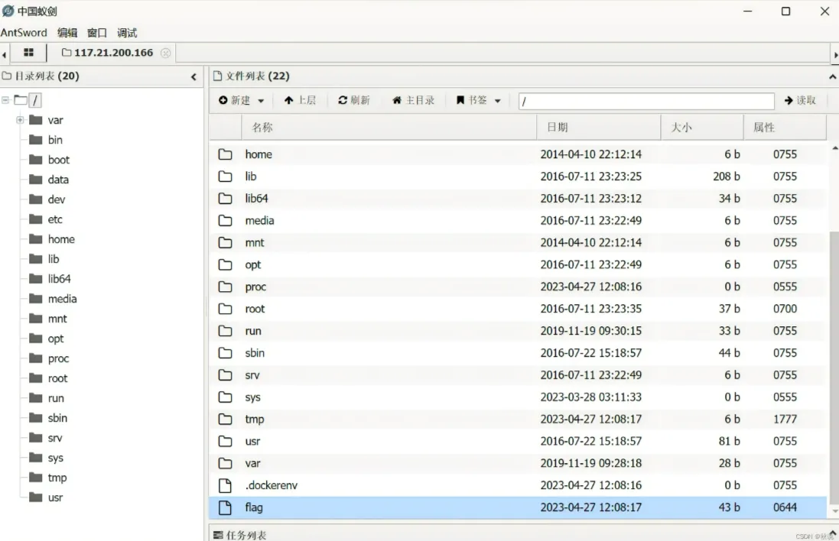Click mnt folder icon in file list
Image resolution: width=839 pixels, height=541 pixels.
click(226, 242)
